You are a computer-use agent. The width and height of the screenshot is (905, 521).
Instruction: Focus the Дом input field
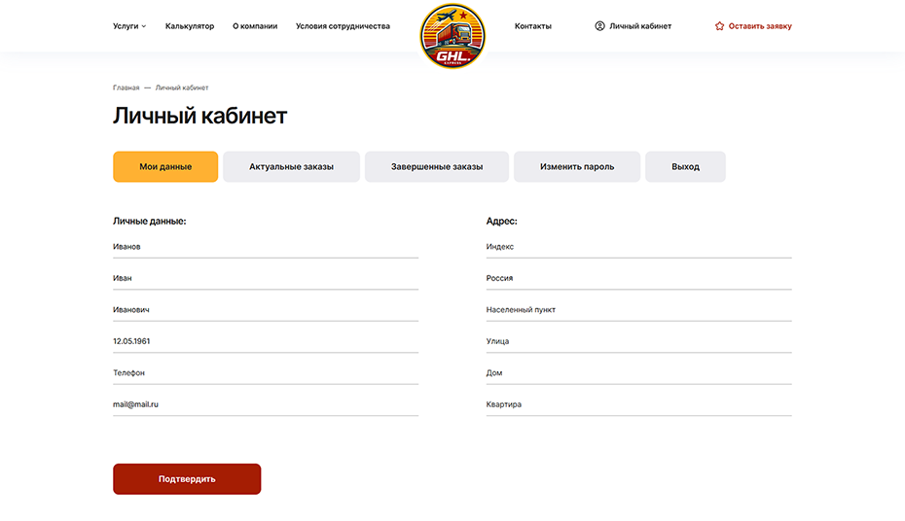coord(639,373)
